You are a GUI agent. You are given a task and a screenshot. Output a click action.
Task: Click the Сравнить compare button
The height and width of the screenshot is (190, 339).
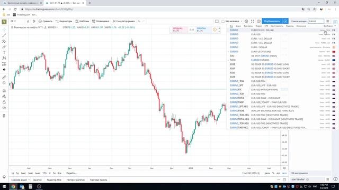tap(46, 21)
